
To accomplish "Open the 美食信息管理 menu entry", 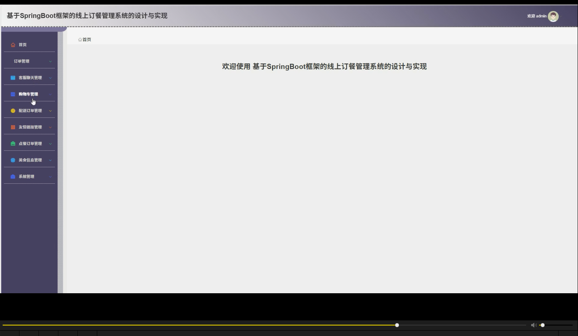I will (31, 160).
